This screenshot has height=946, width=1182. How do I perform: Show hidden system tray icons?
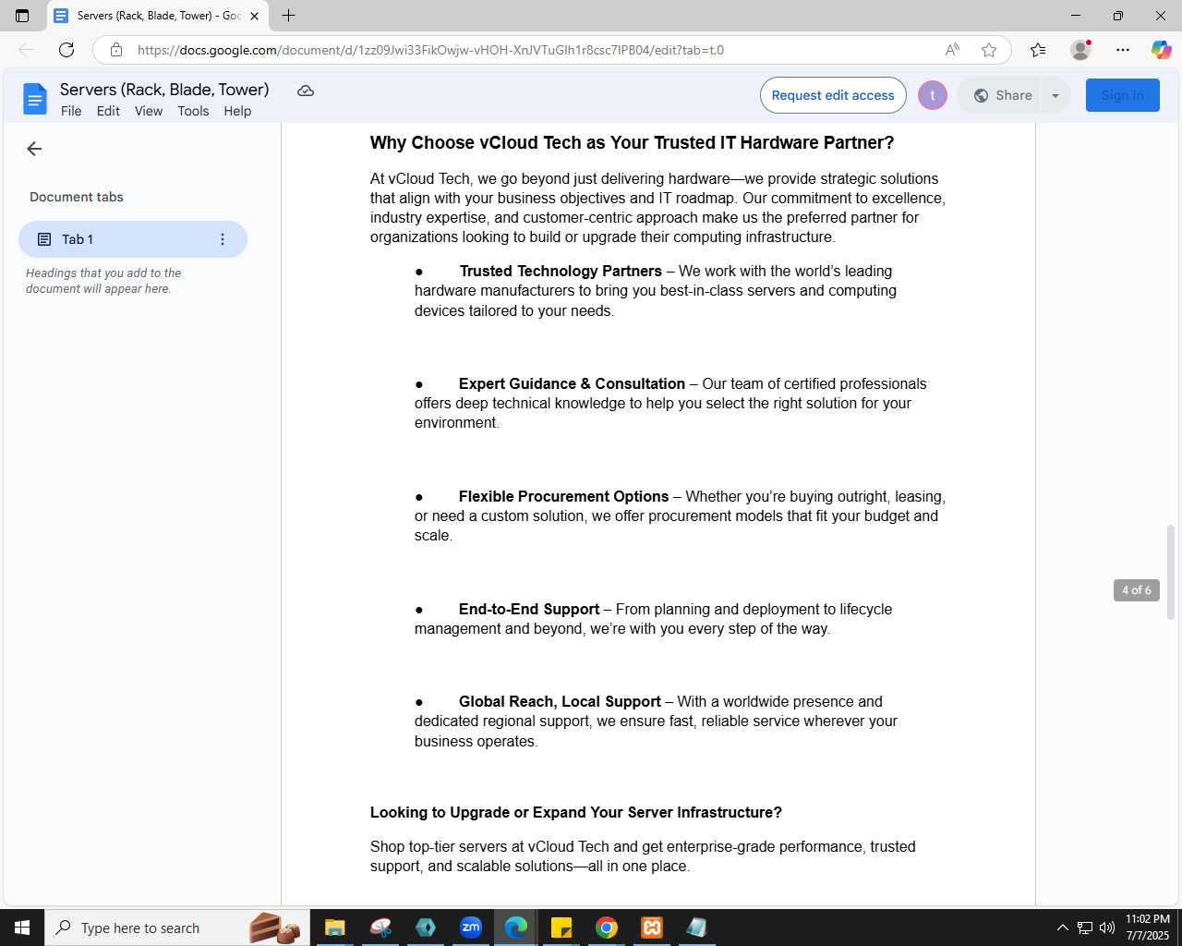(x=1062, y=928)
